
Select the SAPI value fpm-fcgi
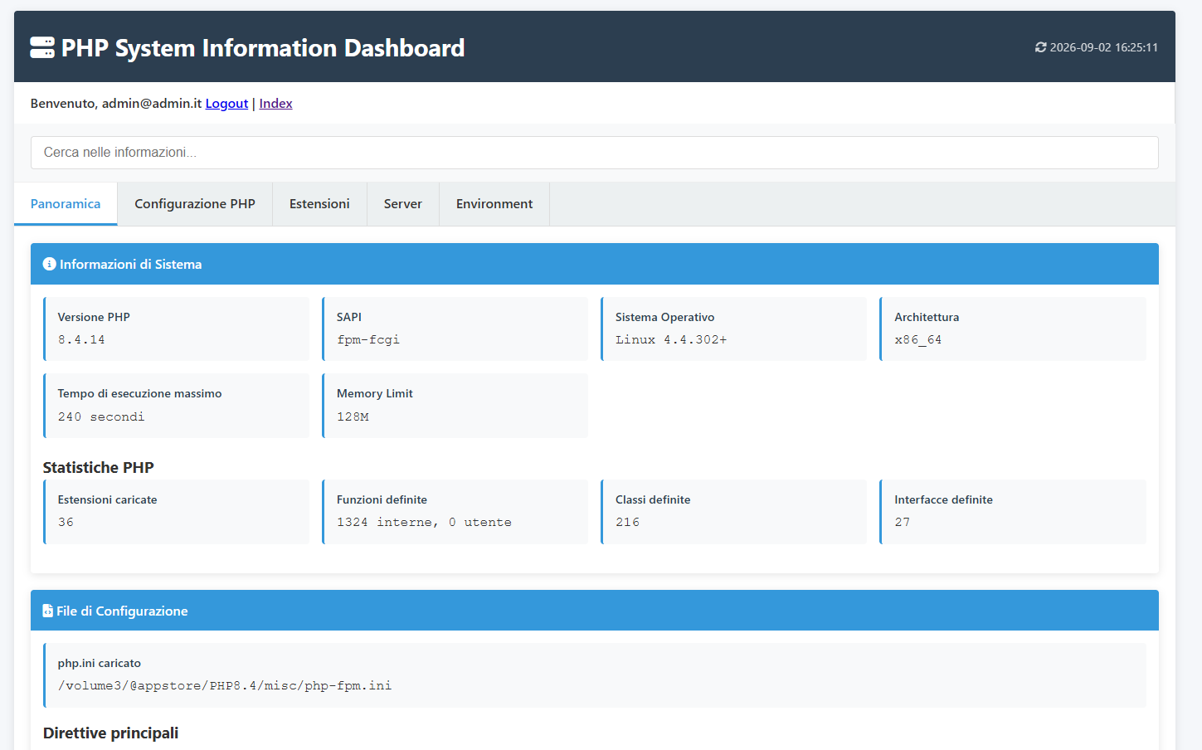point(368,340)
